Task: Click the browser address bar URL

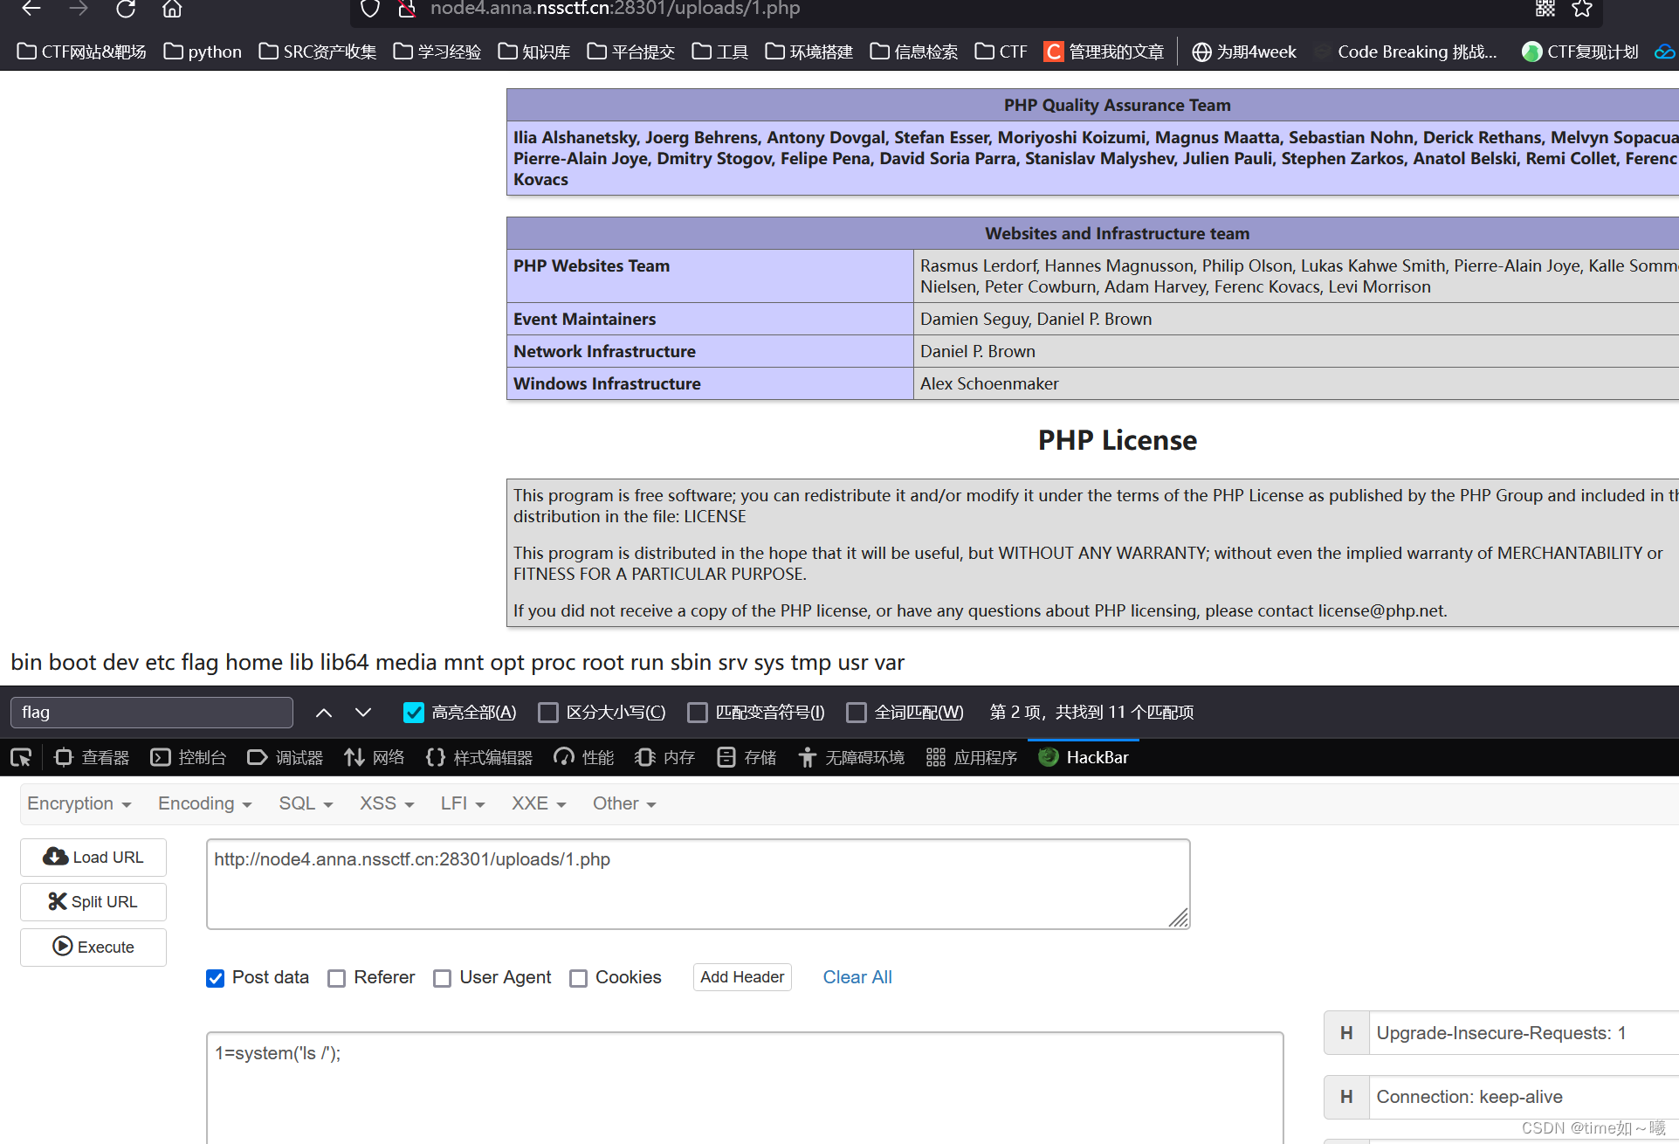Action: (x=615, y=9)
